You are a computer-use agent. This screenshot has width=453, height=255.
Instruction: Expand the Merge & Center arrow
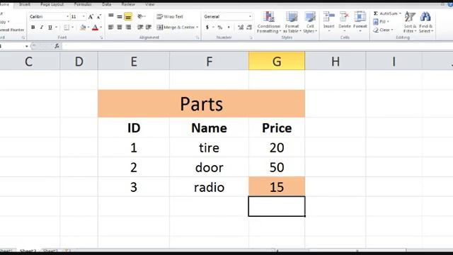coord(197,27)
